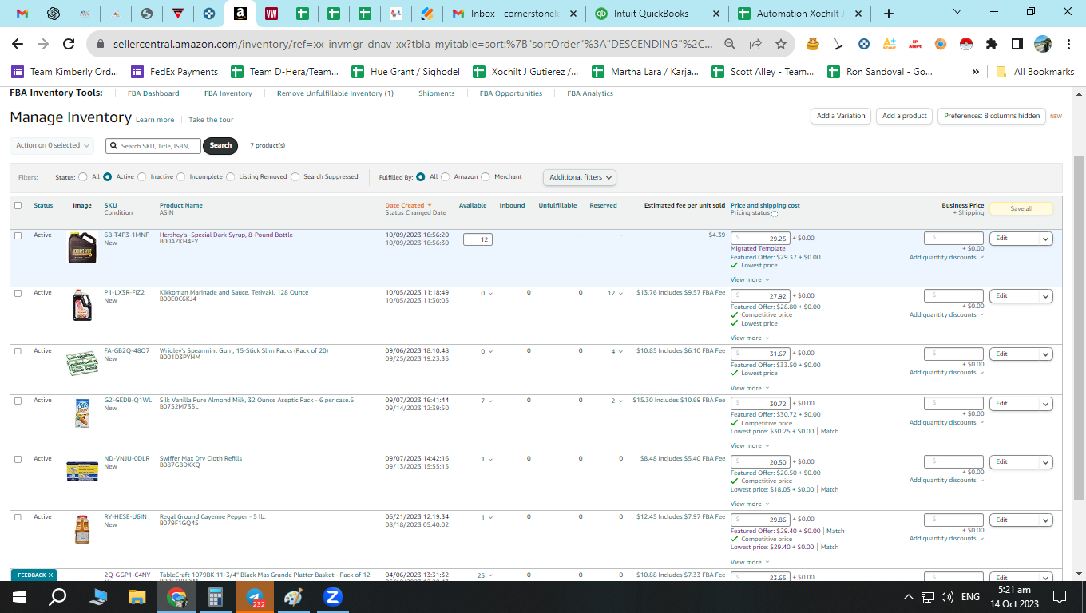This screenshot has height=613, width=1086.
Task: Open the Chrome three-dot menu
Action: [1069, 44]
